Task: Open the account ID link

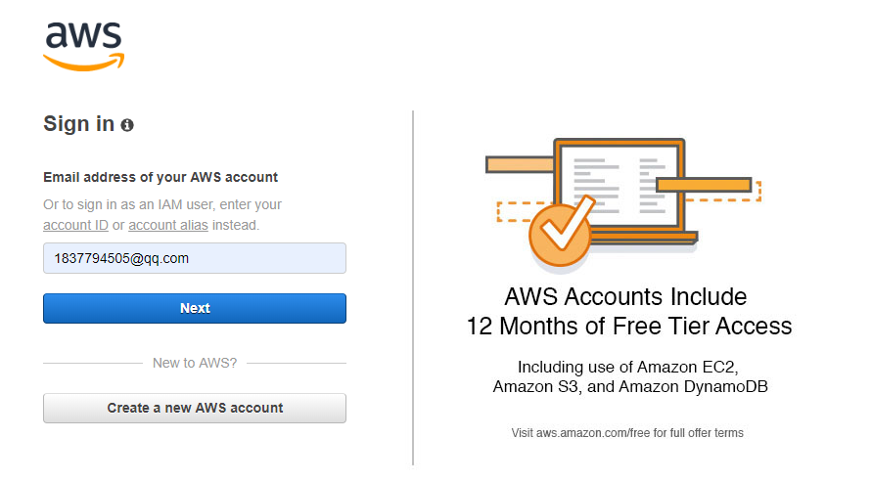Action: (x=75, y=226)
